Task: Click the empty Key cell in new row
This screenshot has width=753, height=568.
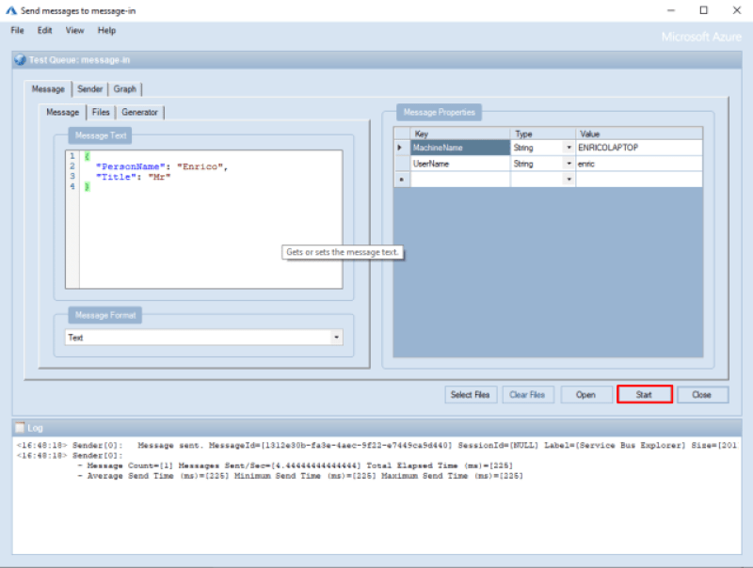Action: point(459,180)
